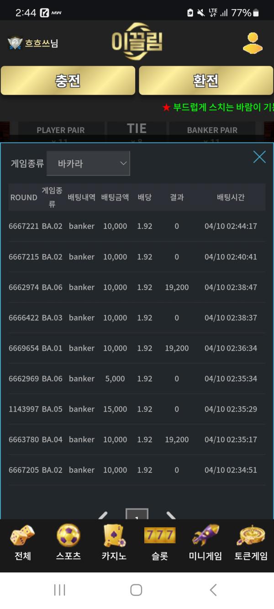The image size is (274, 609).
Task: Tap the member rank badge icon
Action: point(15,43)
